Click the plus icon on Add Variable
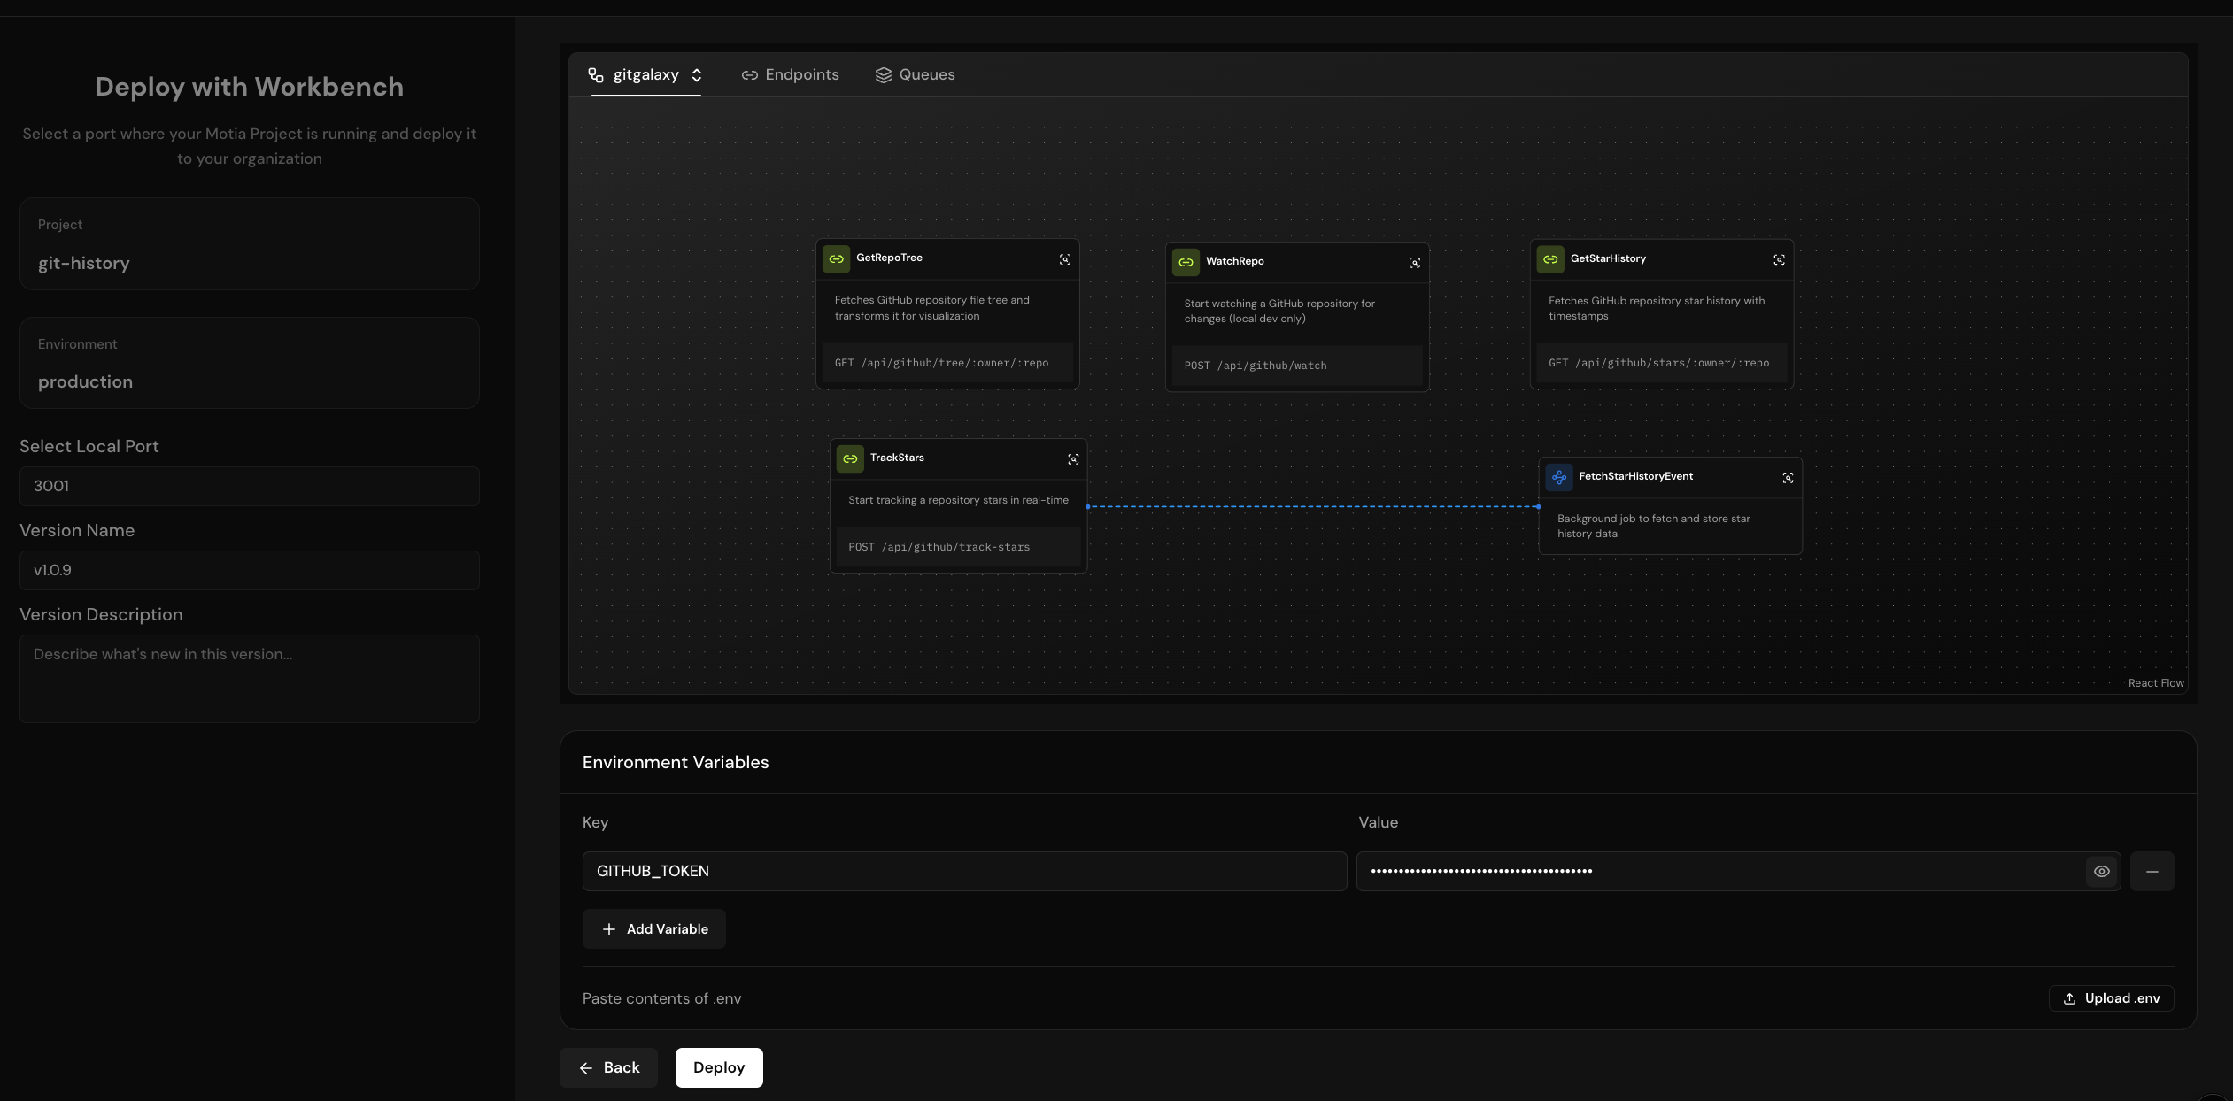This screenshot has height=1101, width=2233. coord(609,929)
